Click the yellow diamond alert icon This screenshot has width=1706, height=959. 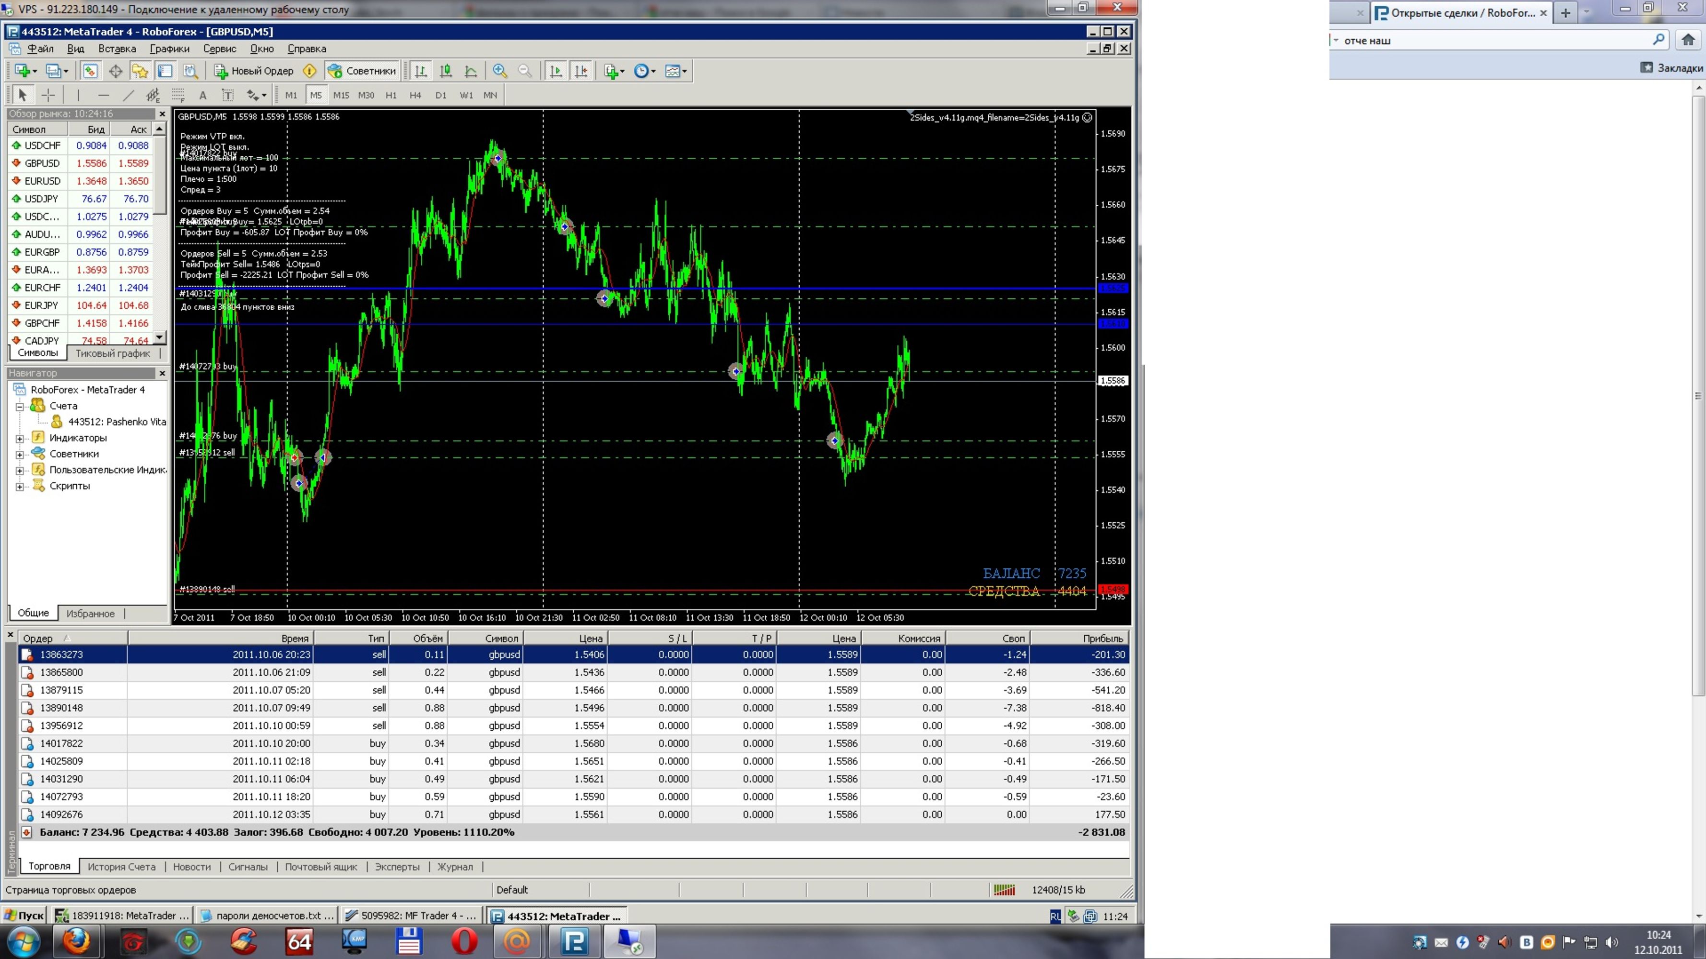(x=309, y=71)
